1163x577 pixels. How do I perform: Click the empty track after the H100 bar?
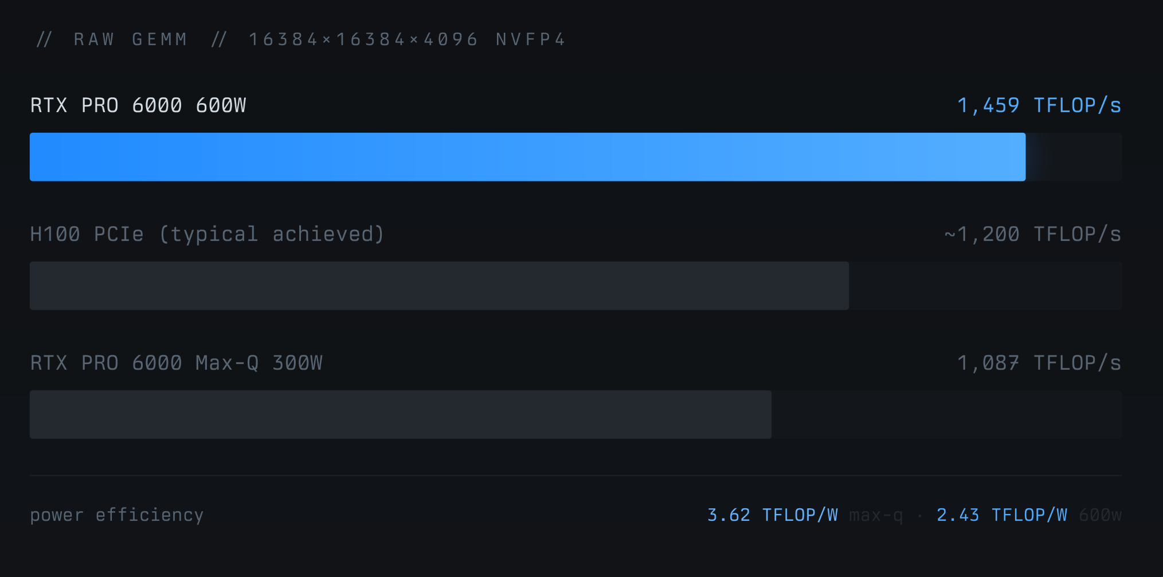985,286
